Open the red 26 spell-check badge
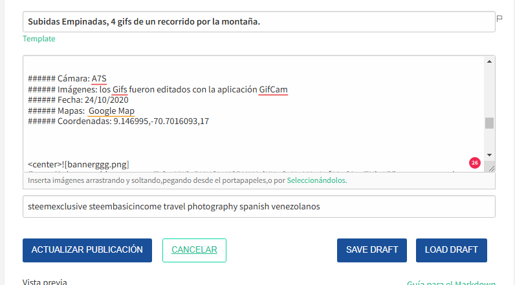 click(x=475, y=163)
